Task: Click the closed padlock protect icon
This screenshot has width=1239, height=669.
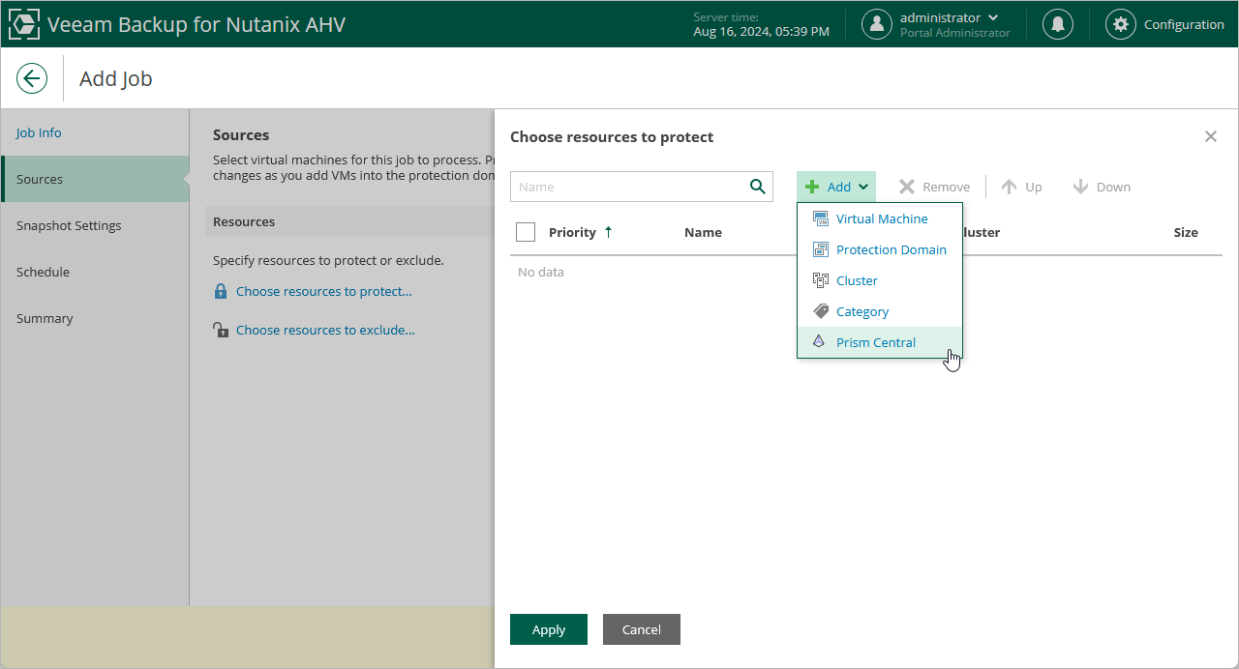Action: 221,291
